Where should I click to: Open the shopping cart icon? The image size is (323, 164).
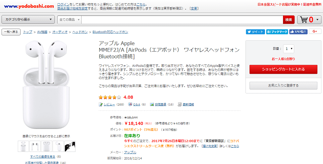[x=304, y=20]
